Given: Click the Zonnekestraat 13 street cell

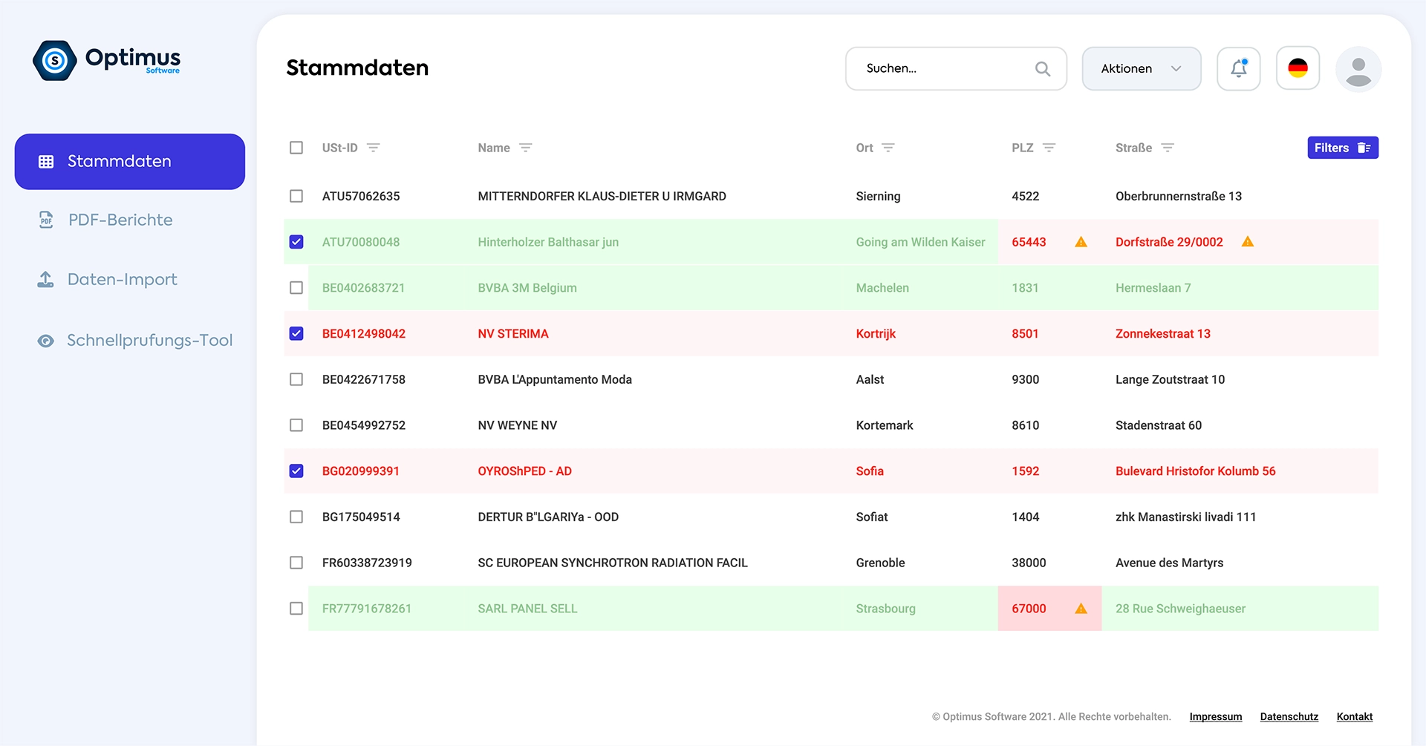Looking at the screenshot, I should 1163,333.
